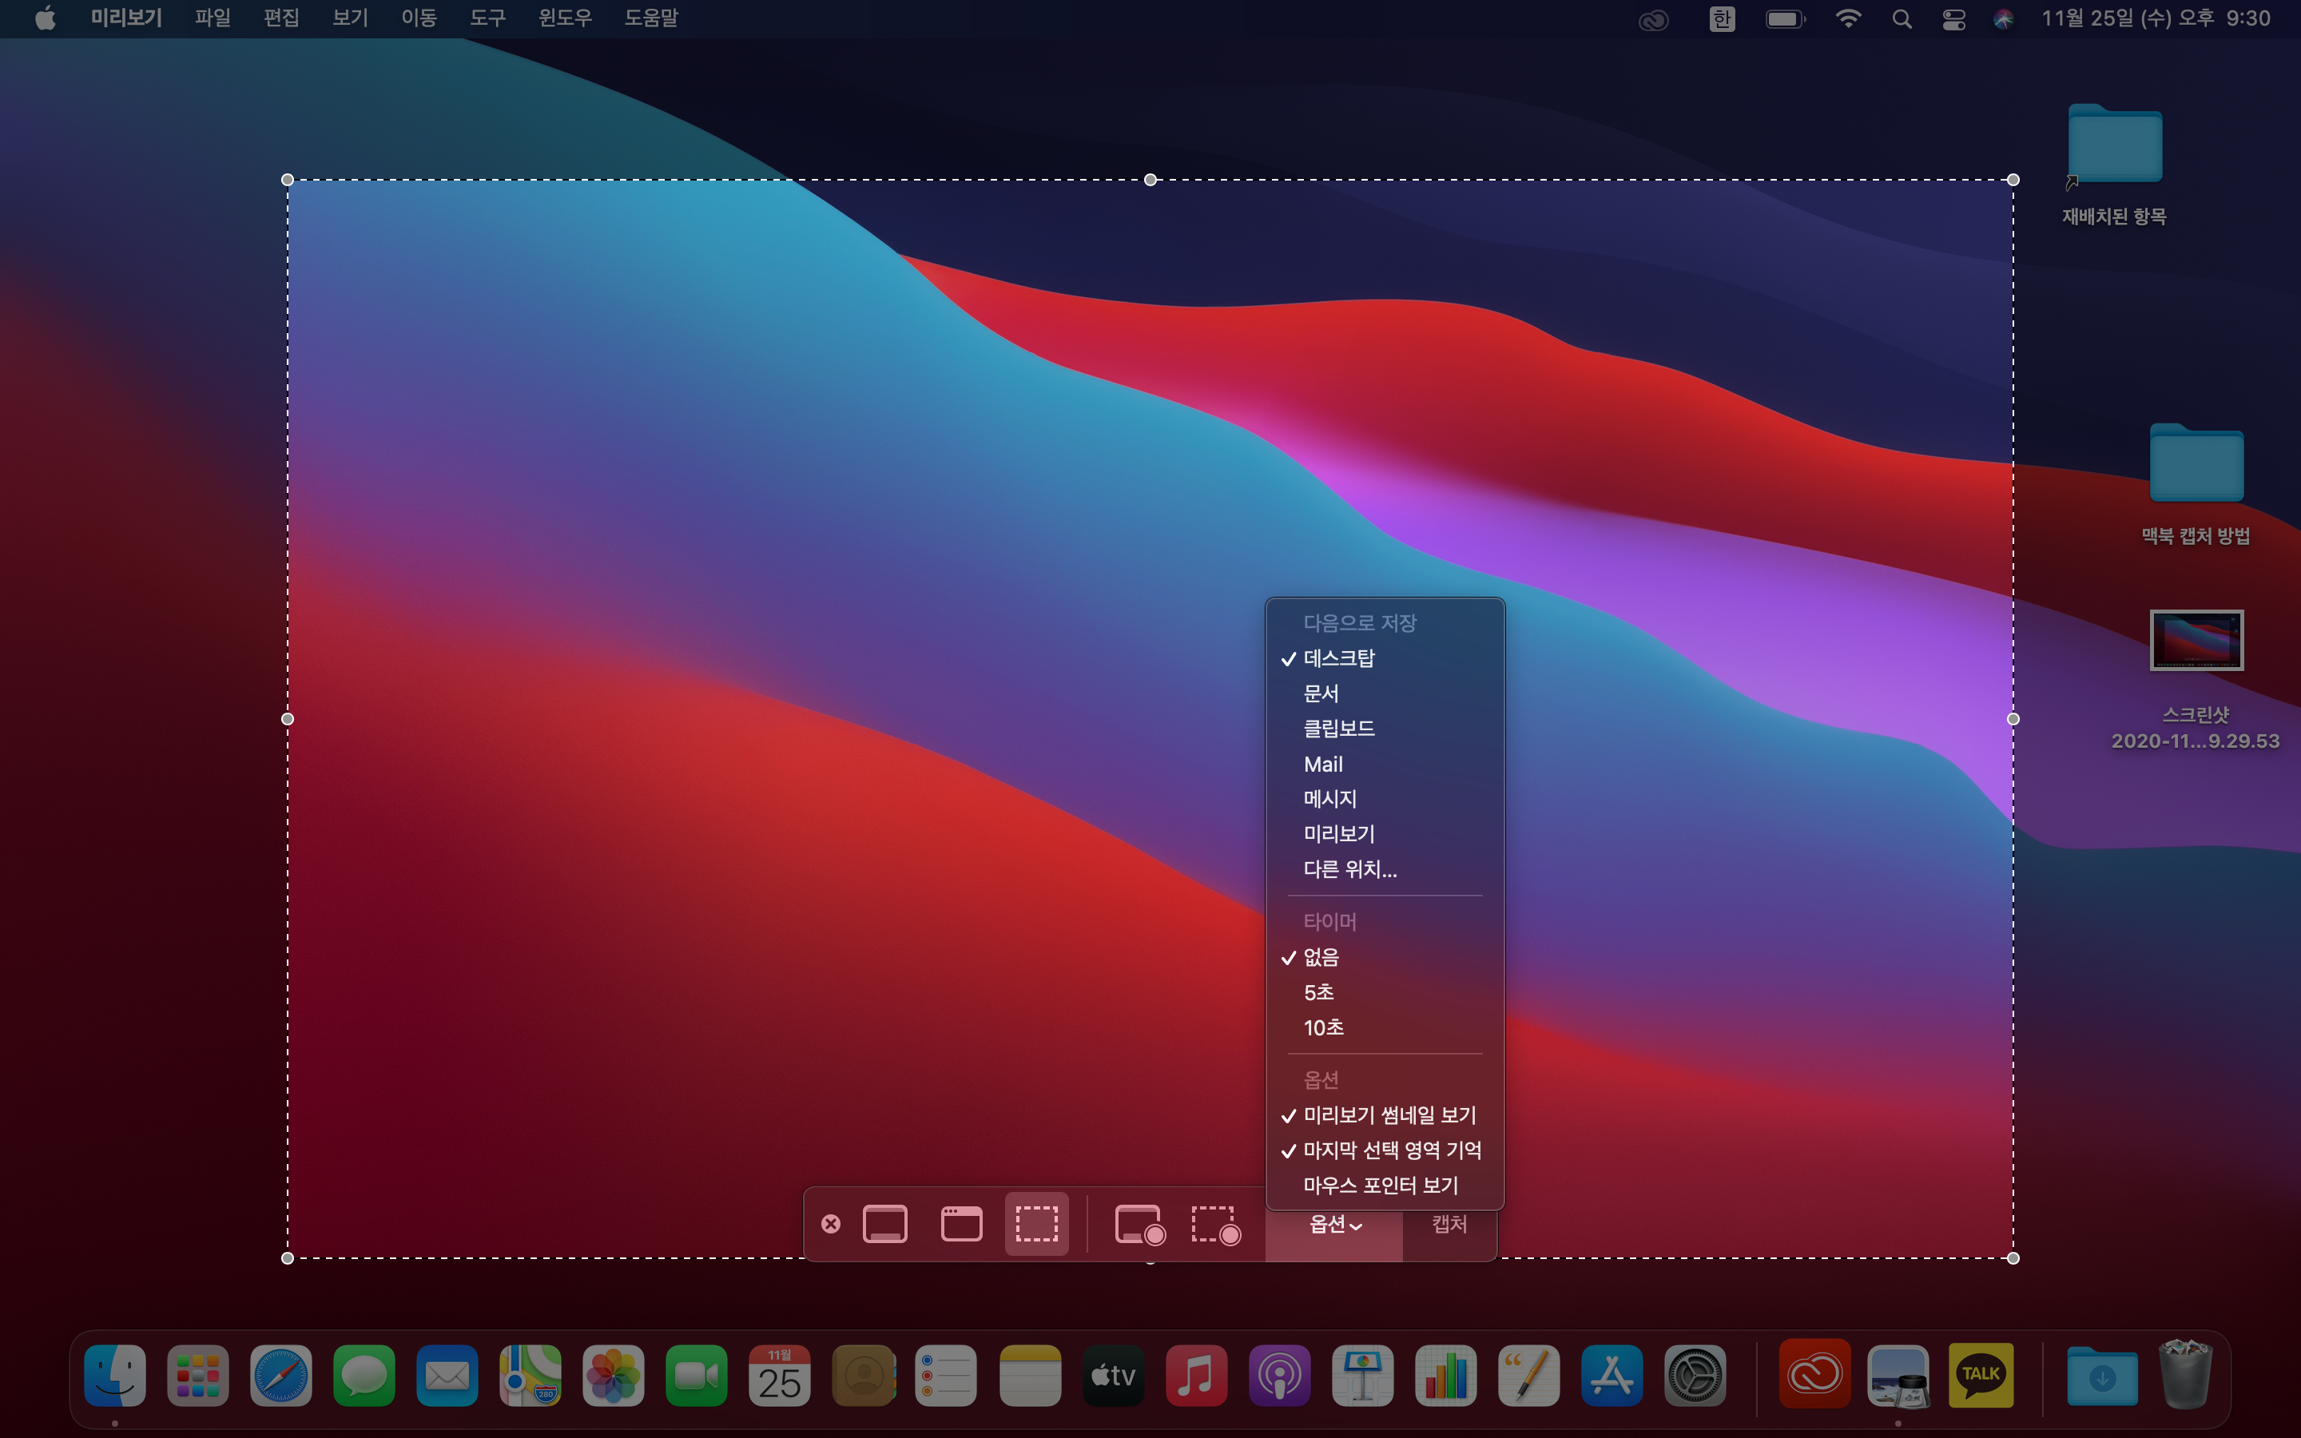The width and height of the screenshot is (2301, 1438).
Task: Select the capture selected portion icon
Action: point(1036,1224)
